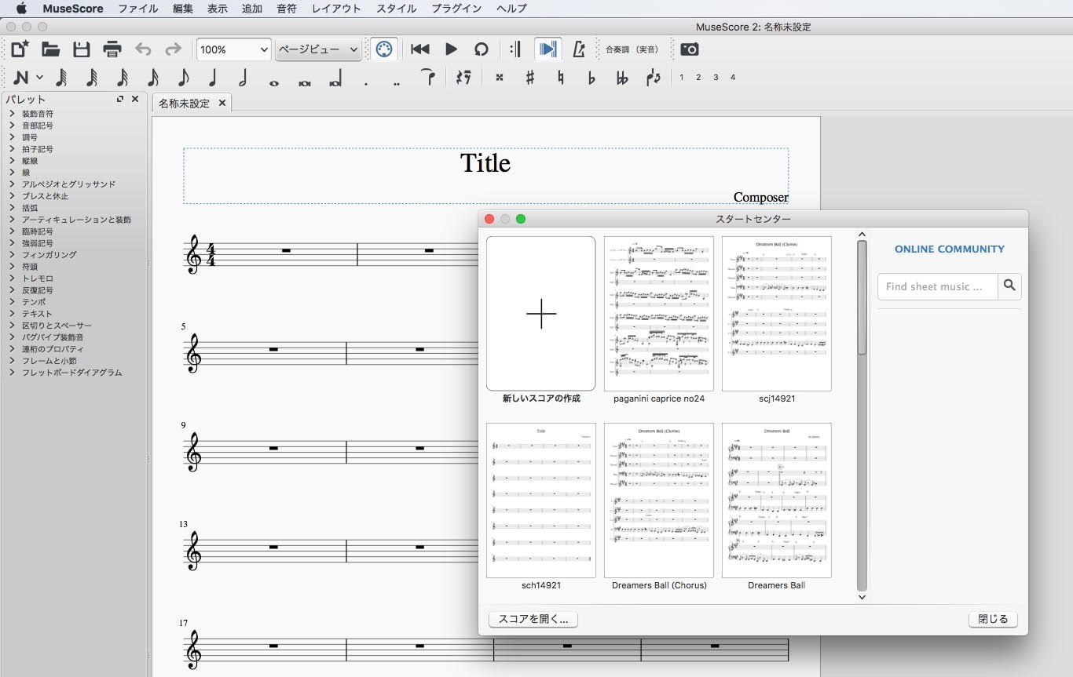Open the note input mode dropdown arrow

(40, 78)
